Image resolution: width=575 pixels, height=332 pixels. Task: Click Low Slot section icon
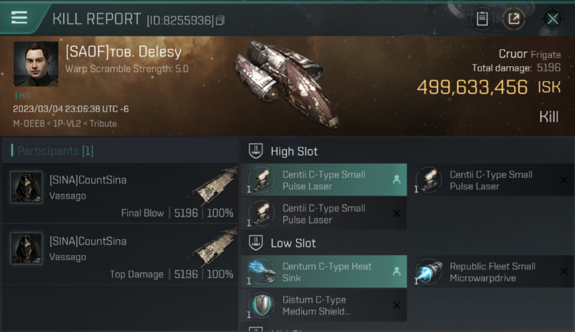click(256, 243)
